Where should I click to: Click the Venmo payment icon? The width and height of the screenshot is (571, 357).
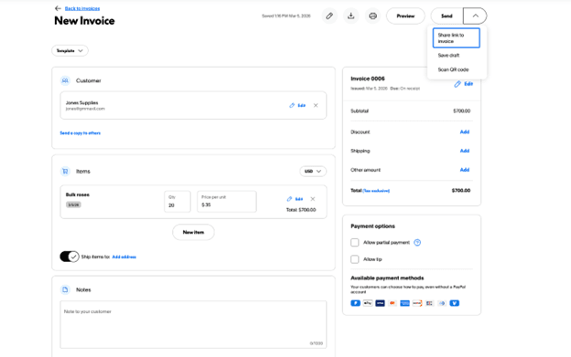point(455,303)
